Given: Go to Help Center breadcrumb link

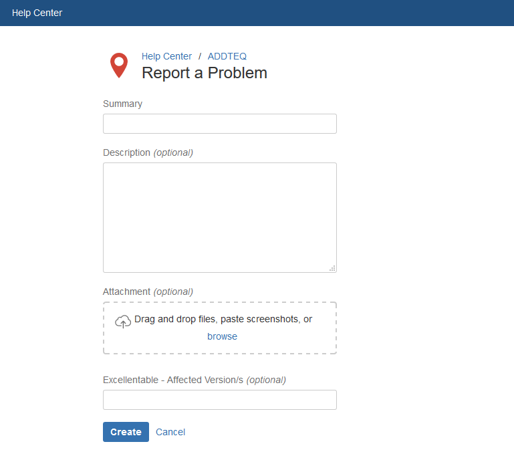Looking at the screenshot, I should pos(166,56).
